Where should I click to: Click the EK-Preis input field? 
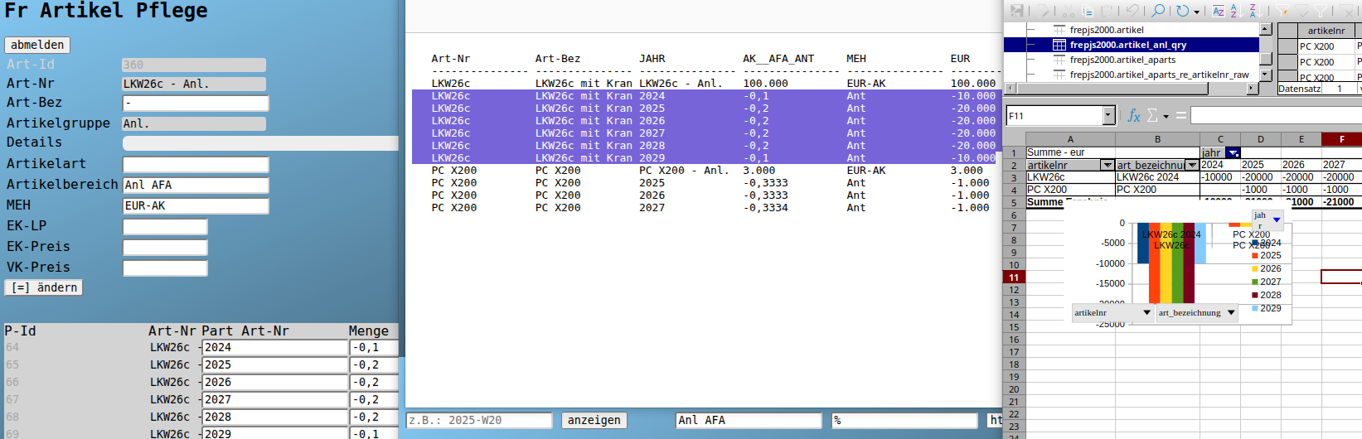[x=165, y=247]
